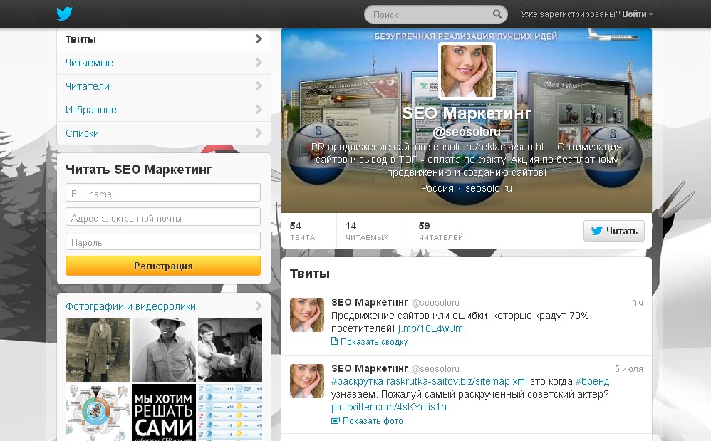Select Читатели in the sidebar menu
The image size is (711, 441).
[164, 86]
